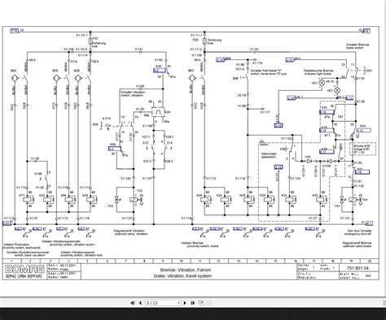Click the title 'Bremse, Vibration, Fahren'
Viewport: 386px width, 320px height.
(186, 270)
